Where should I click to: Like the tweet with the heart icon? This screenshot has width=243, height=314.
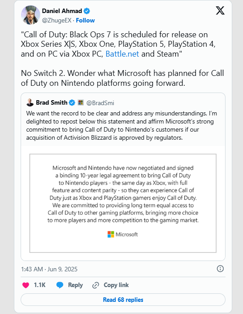[x=26, y=285]
